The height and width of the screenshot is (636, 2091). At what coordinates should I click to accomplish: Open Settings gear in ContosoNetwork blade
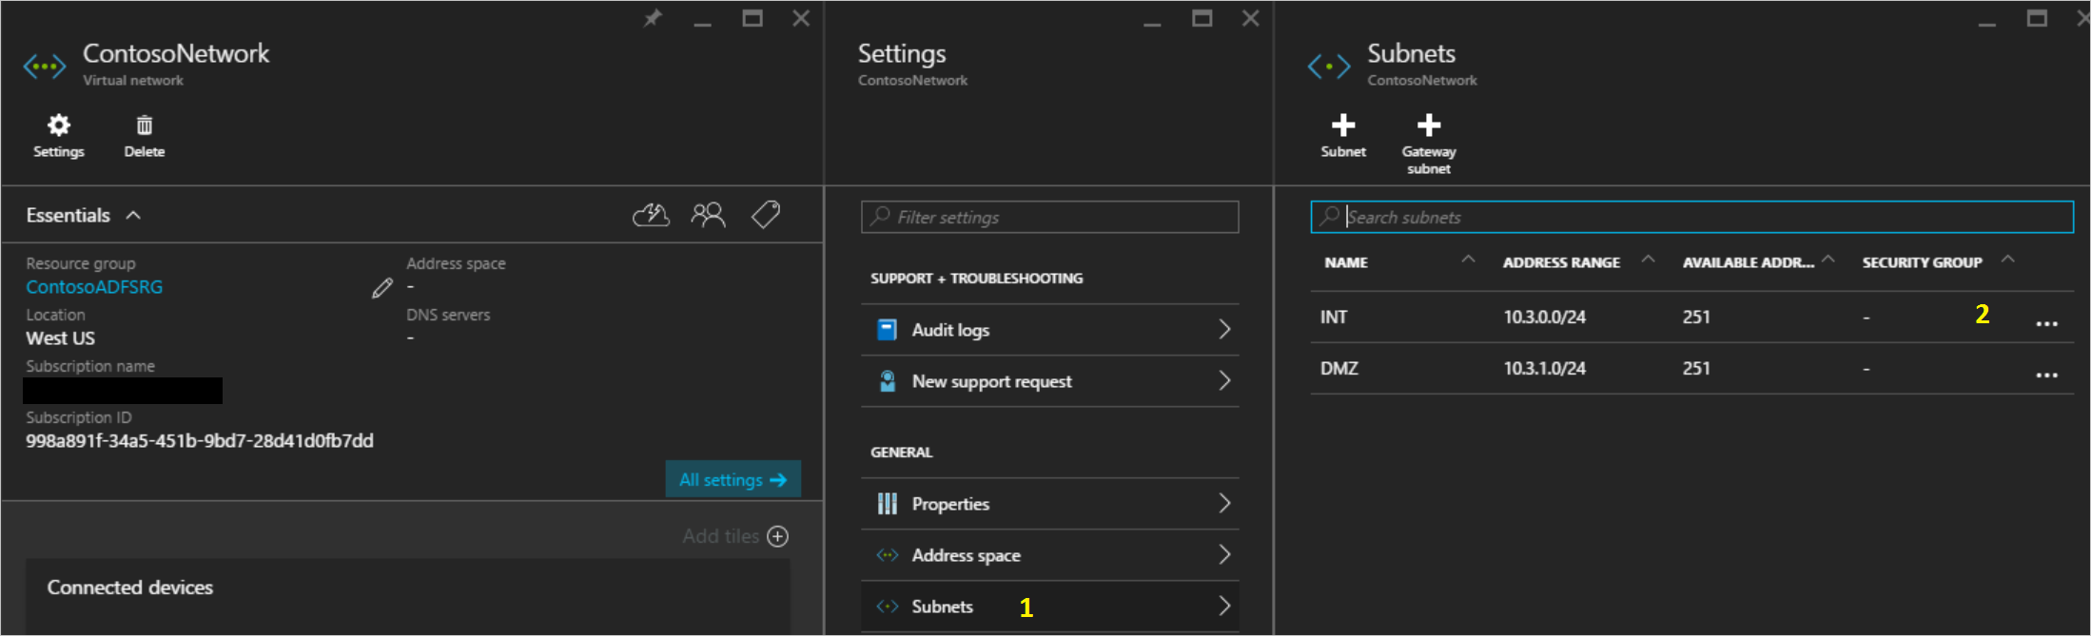(59, 125)
